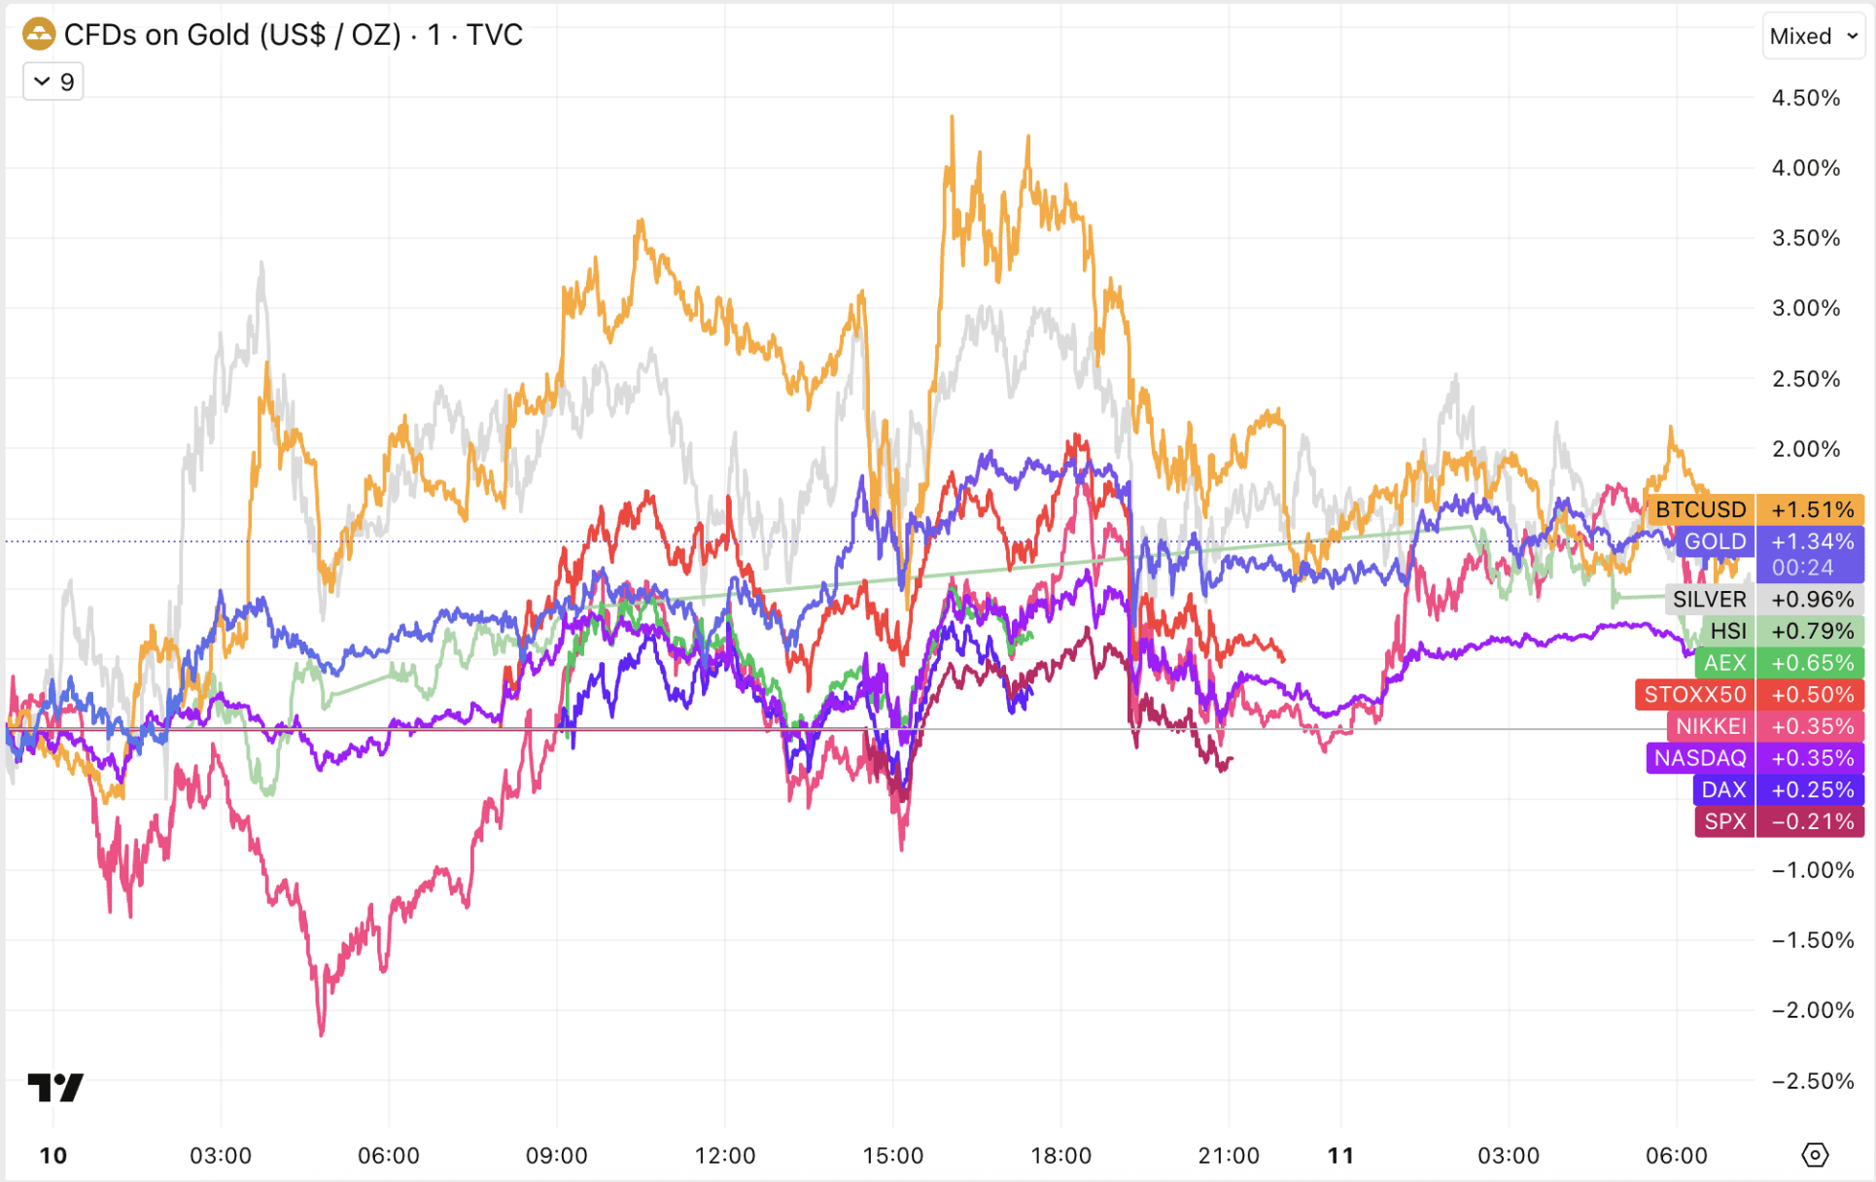Click the GOLD price scale label

coord(1715,541)
